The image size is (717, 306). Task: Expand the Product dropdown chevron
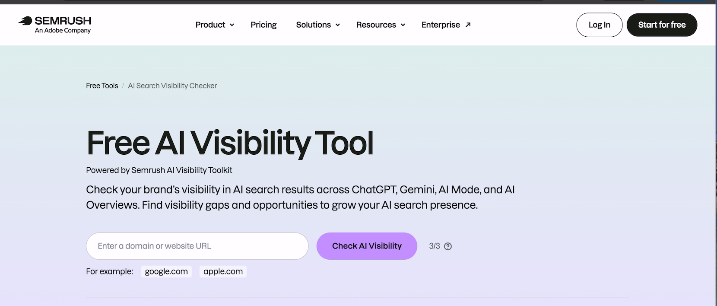[x=232, y=25]
